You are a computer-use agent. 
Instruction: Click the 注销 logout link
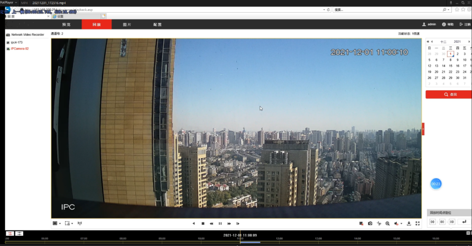pos(465,25)
